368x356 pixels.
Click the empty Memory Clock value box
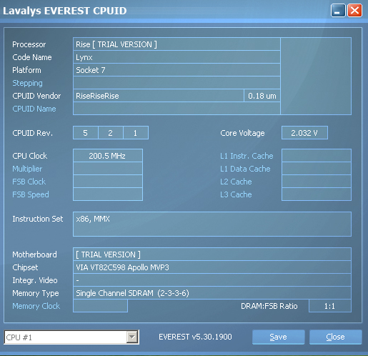[x=100, y=306]
